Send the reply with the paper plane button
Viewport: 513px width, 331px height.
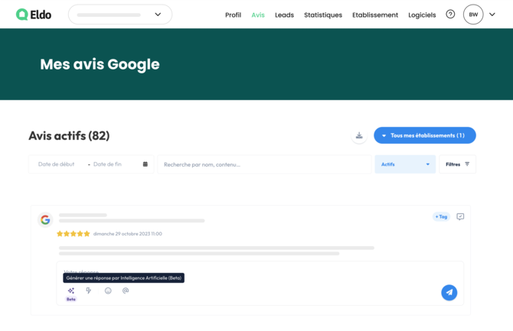tap(449, 293)
